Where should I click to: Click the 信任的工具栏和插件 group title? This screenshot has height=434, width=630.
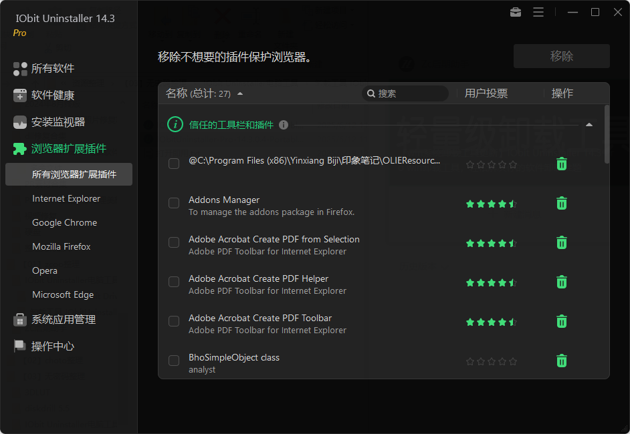pyautogui.click(x=231, y=125)
